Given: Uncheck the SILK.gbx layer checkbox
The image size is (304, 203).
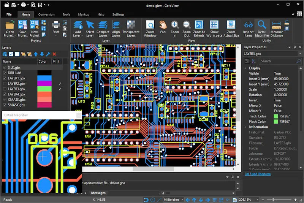Looking at the screenshot, I should [x=5, y=67].
